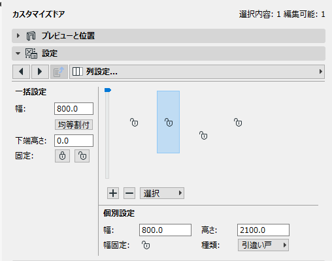The width and height of the screenshot is (332, 261).
Task: Click the blue slider handle at top
Action: click(x=108, y=90)
